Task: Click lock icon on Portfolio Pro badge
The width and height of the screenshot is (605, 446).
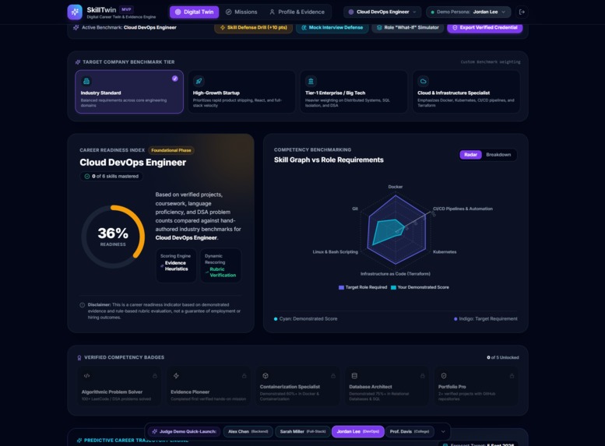Action: click(x=512, y=376)
